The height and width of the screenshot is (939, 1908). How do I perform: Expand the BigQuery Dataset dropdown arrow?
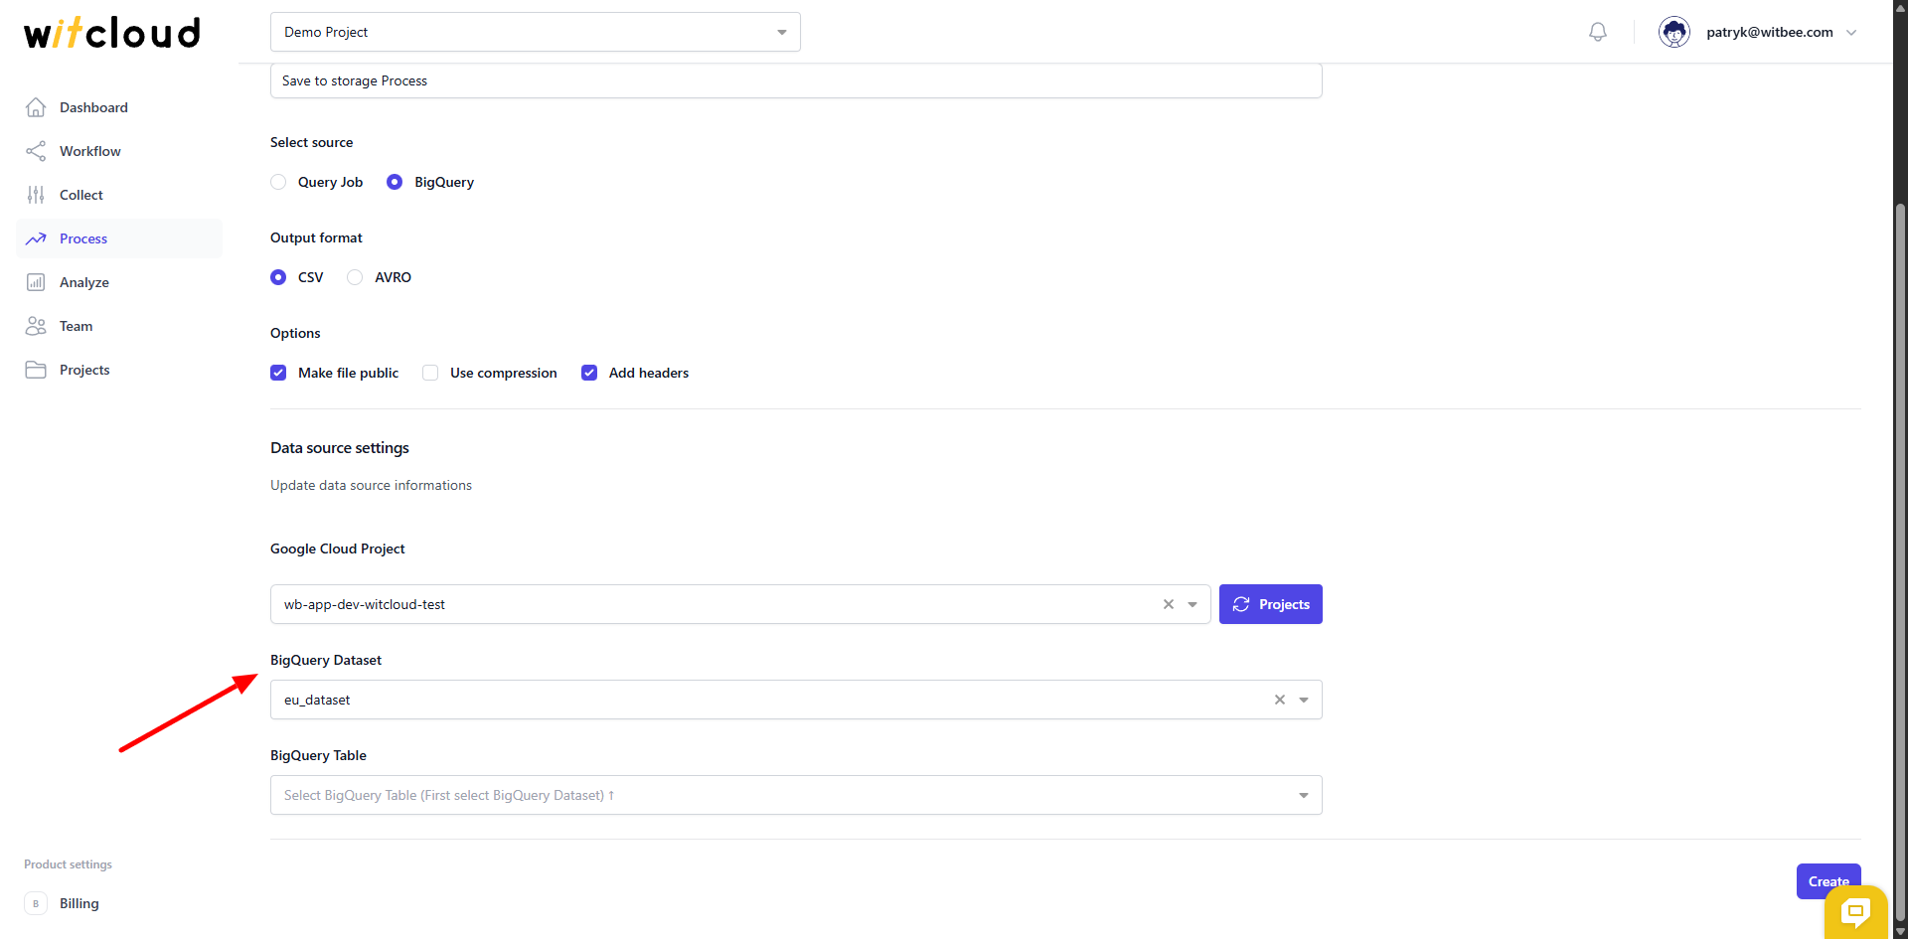point(1304,700)
